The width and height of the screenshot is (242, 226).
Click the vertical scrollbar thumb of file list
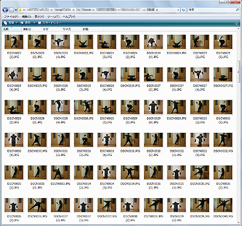coord(238,71)
